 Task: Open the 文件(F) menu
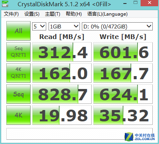pyautogui.click(x=11, y=14)
